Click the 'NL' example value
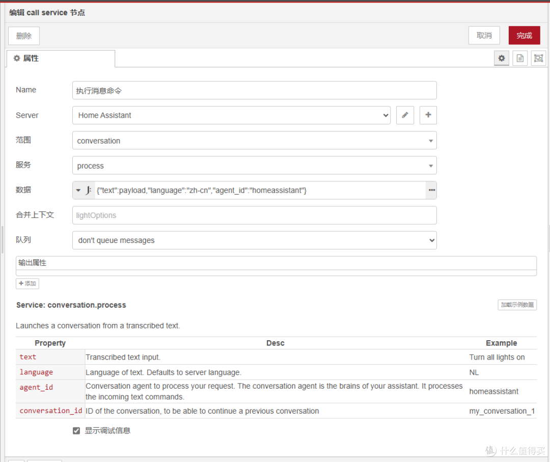 (474, 372)
